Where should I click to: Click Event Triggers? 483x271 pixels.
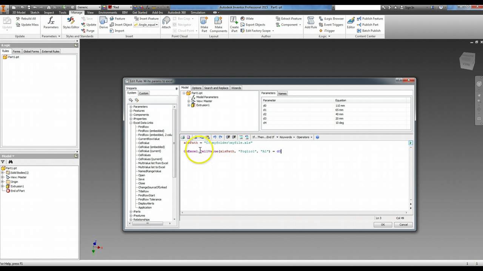[331, 24]
